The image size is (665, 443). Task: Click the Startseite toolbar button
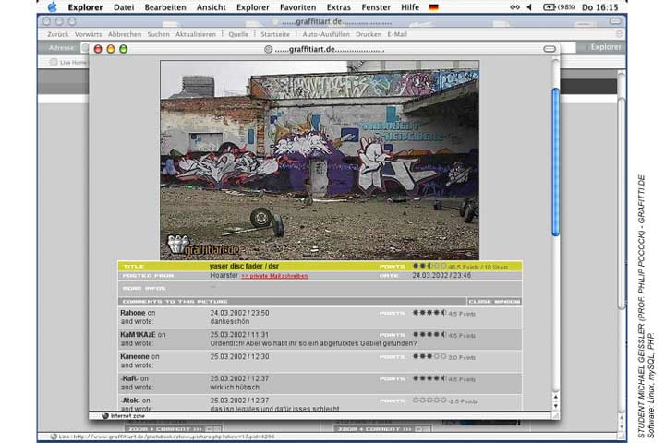click(276, 34)
